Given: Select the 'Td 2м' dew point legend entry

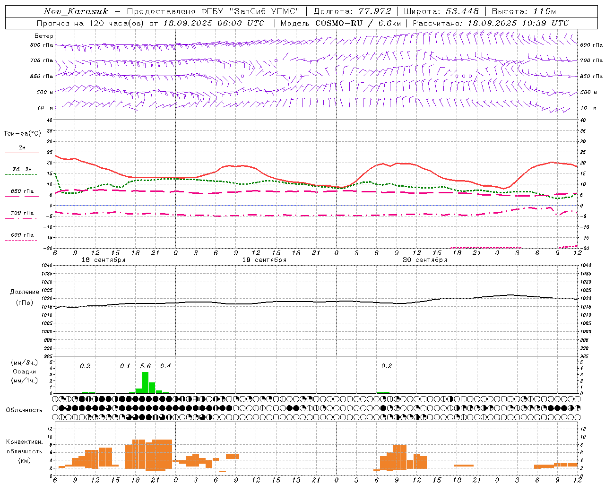Looking at the screenshot, I should [x=22, y=169].
